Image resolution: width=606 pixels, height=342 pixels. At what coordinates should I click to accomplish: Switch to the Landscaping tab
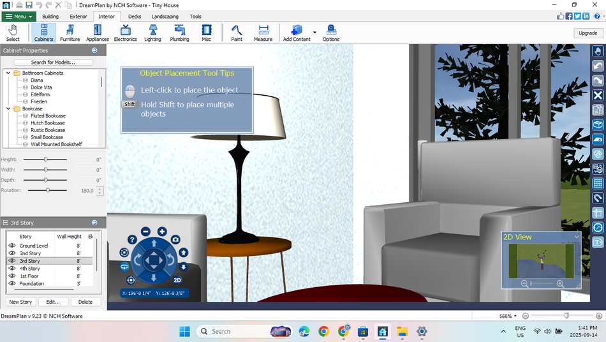tap(165, 17)
